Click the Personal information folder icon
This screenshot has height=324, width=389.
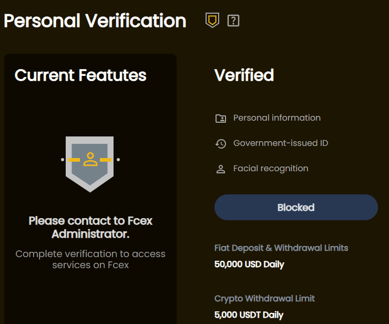pyautogui.click(x=221, y=119)
